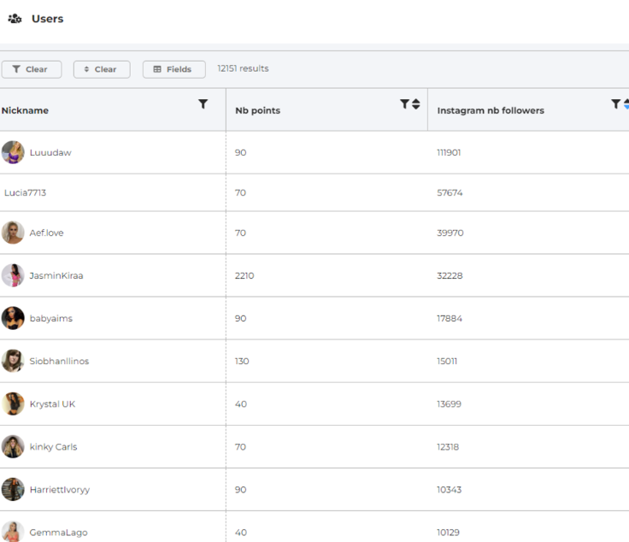Open HarriettIvoryy user entry
The image size is (629, 542).
59,489
